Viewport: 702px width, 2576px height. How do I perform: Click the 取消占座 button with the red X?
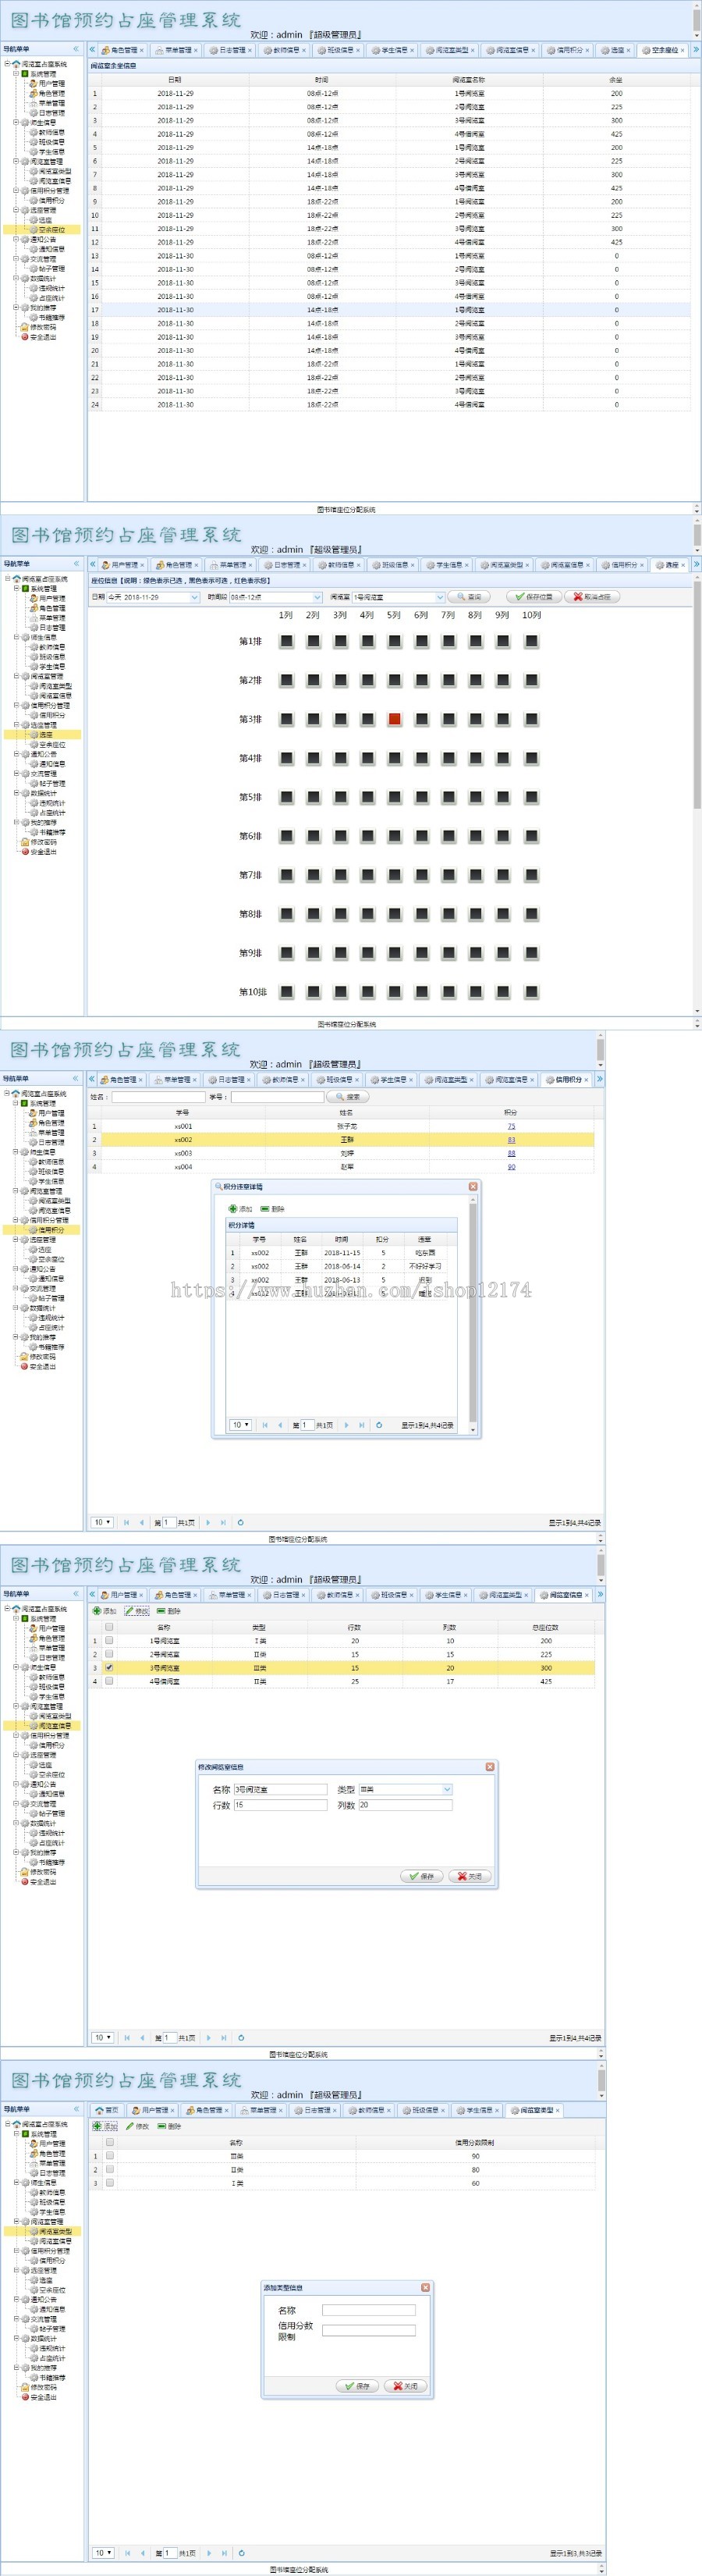(592, 597)
